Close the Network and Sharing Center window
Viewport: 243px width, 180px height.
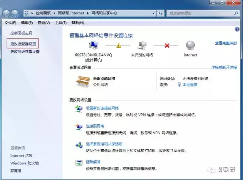pos(234,3)
